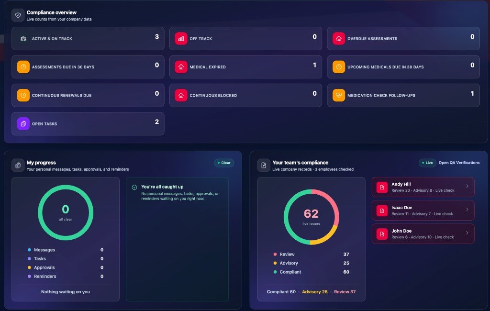Click the Advisory count 25 value
Viewport: 490px width, 311px height.
346,263
